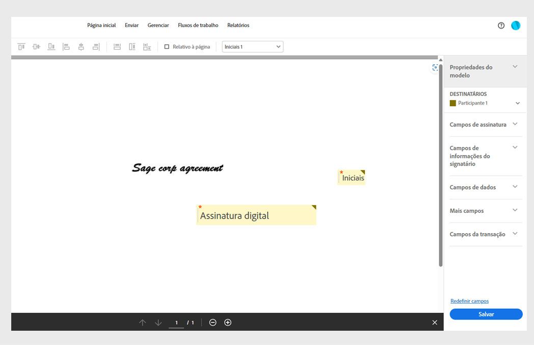
Task: Click the align horizontal centers icon
Action: point(81,47)
